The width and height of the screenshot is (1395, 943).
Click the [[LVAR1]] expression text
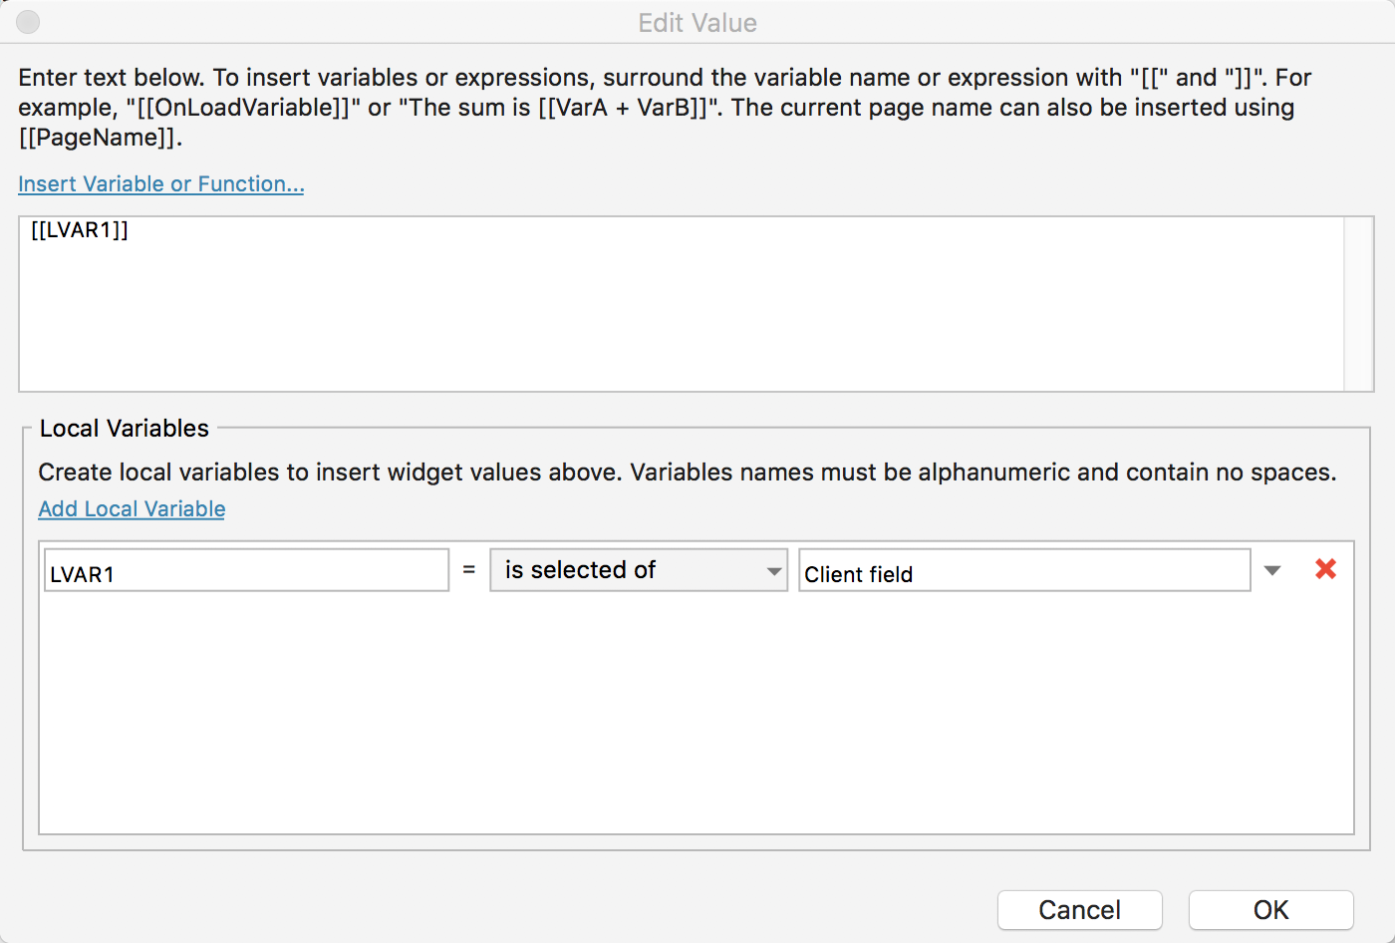point(79,228)
